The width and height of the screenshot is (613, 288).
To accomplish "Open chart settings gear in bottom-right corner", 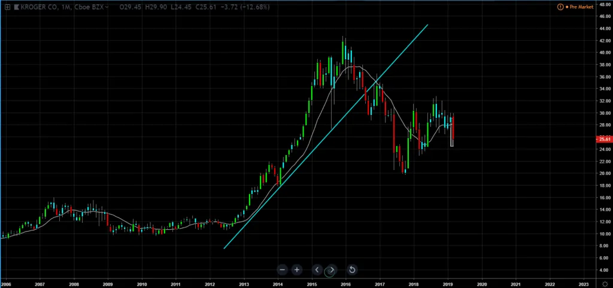I will (x=605, y=284).
